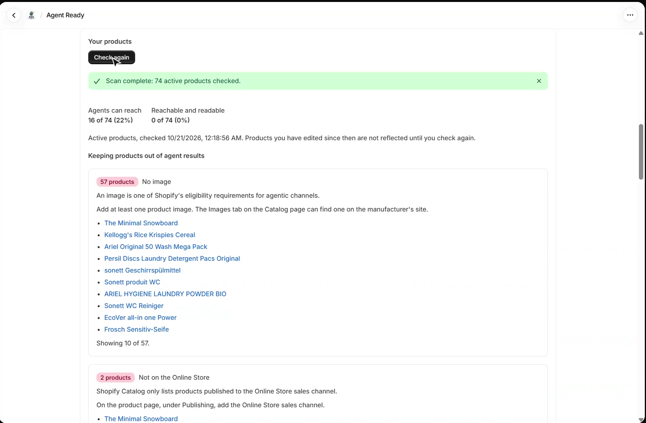The width and height of the screenshot is (646, 423).
Task: Click the 16 of 74 (22%) value
Action: click(111, 120)
